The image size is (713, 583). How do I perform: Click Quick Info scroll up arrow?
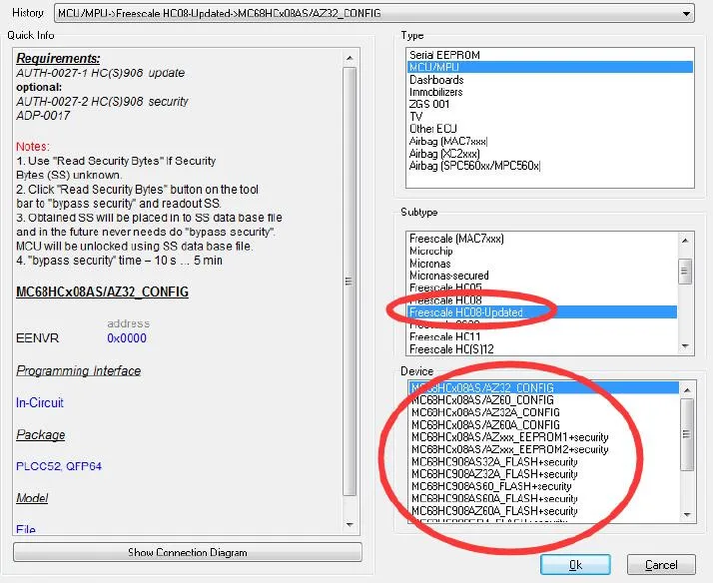tap(350, 58)
